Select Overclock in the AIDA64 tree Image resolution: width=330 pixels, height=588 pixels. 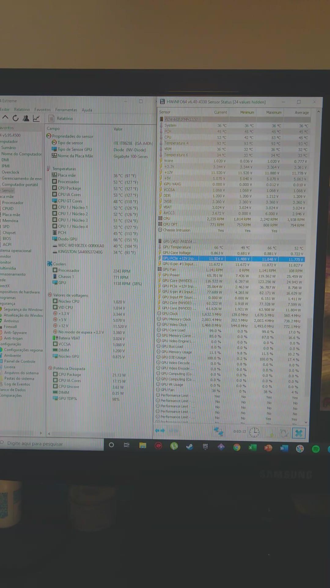click(10, 172)
